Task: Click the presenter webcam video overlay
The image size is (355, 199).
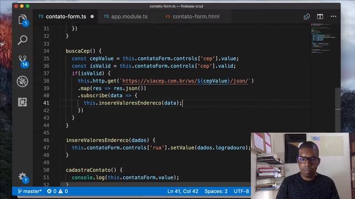Action: click(x=303, y=166)
